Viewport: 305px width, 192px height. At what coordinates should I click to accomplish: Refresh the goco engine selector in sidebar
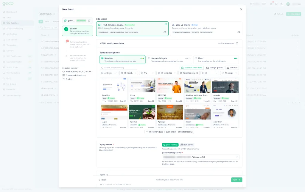pos(89,21)
